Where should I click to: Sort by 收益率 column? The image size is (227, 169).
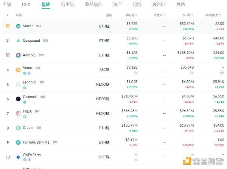click(x=159, y=15)
